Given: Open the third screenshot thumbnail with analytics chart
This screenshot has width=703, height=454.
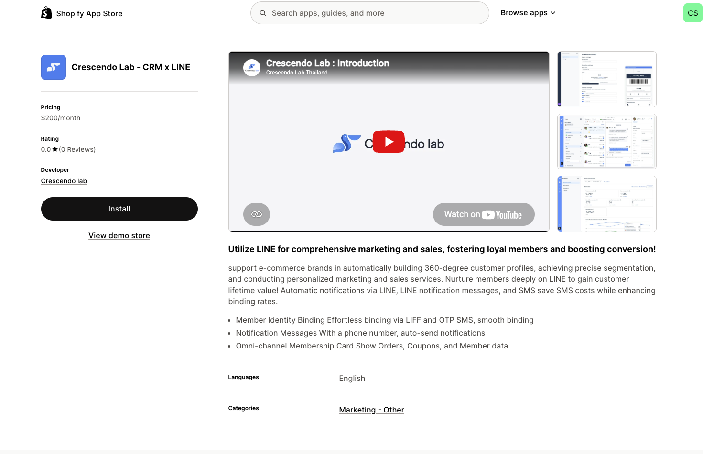Looking at the screenshot, I should click(607, 204).
